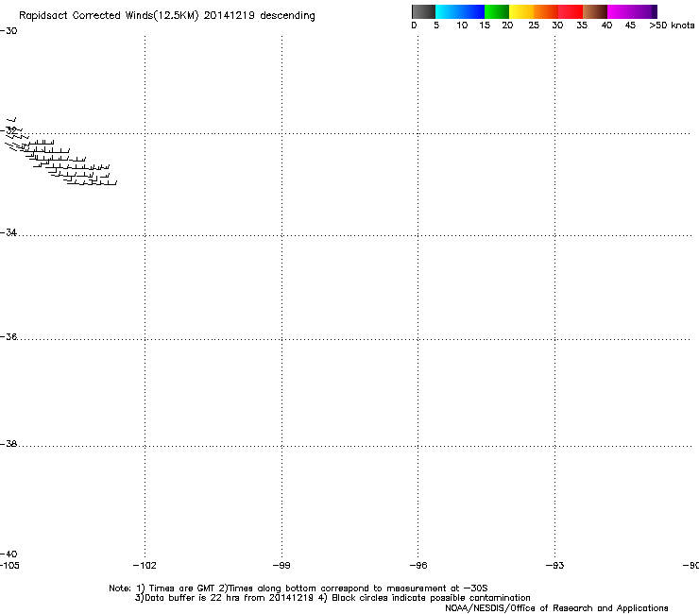
Task: Select the cyan-blue 5-15 knots color band
Action: click(x=460, y=11)
